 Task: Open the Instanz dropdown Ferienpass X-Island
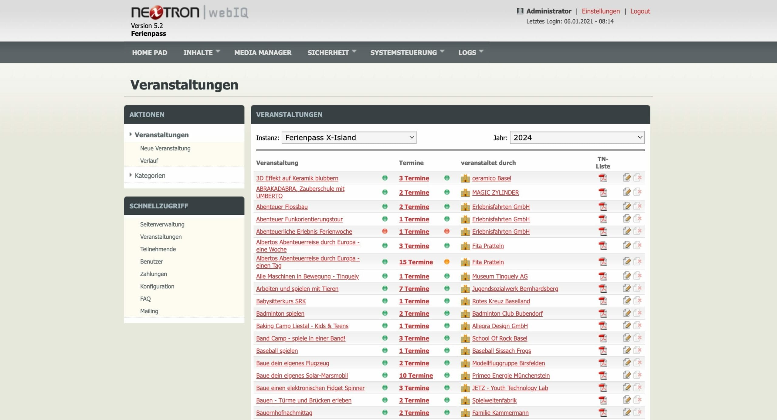click(349, 138)
